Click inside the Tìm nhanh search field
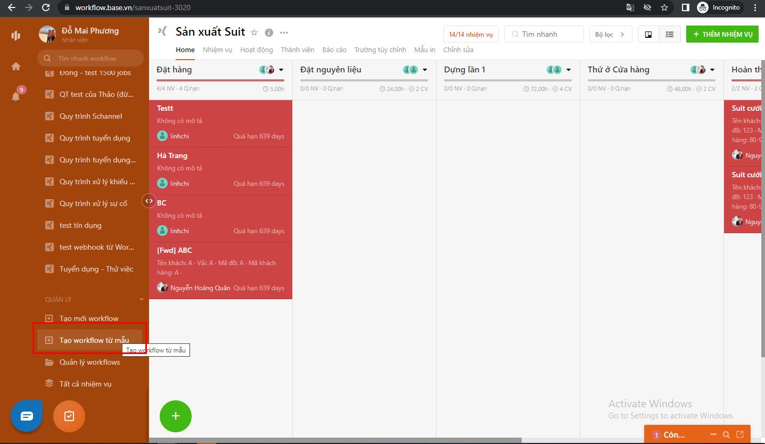This screenshot has height=444, width=765. pos(543,34)
